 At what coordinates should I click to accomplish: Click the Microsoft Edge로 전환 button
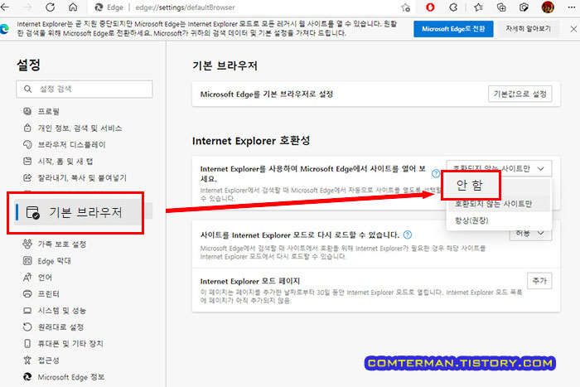point(453,29)
